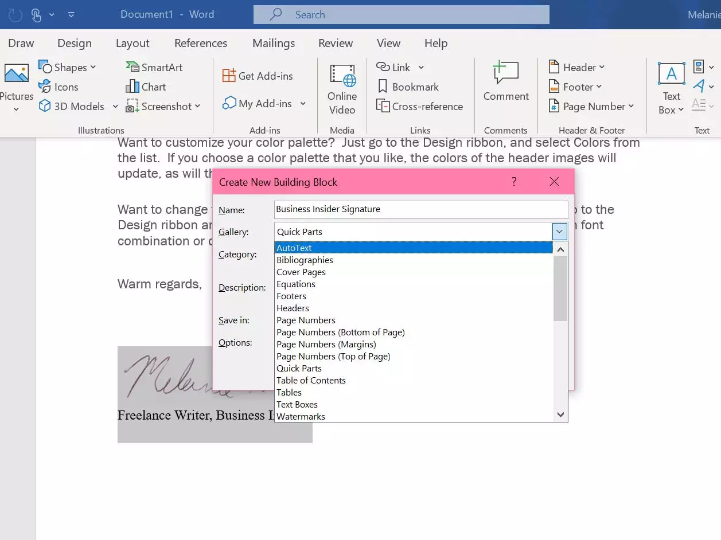
Task: Click the Gallery list scroll down arrow
Action: 560,415
